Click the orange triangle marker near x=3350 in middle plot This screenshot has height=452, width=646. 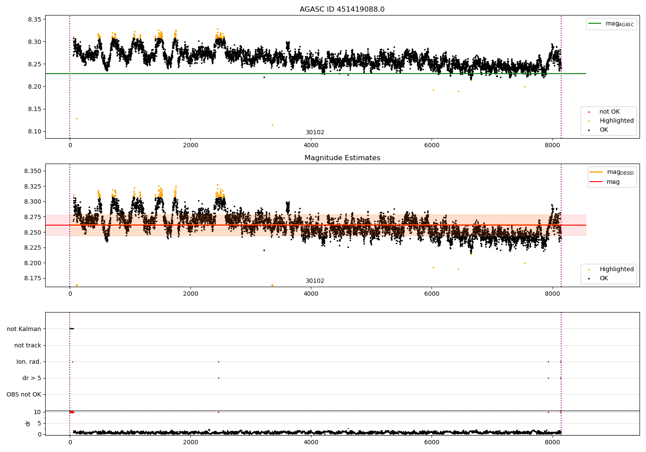pos(272,285)
